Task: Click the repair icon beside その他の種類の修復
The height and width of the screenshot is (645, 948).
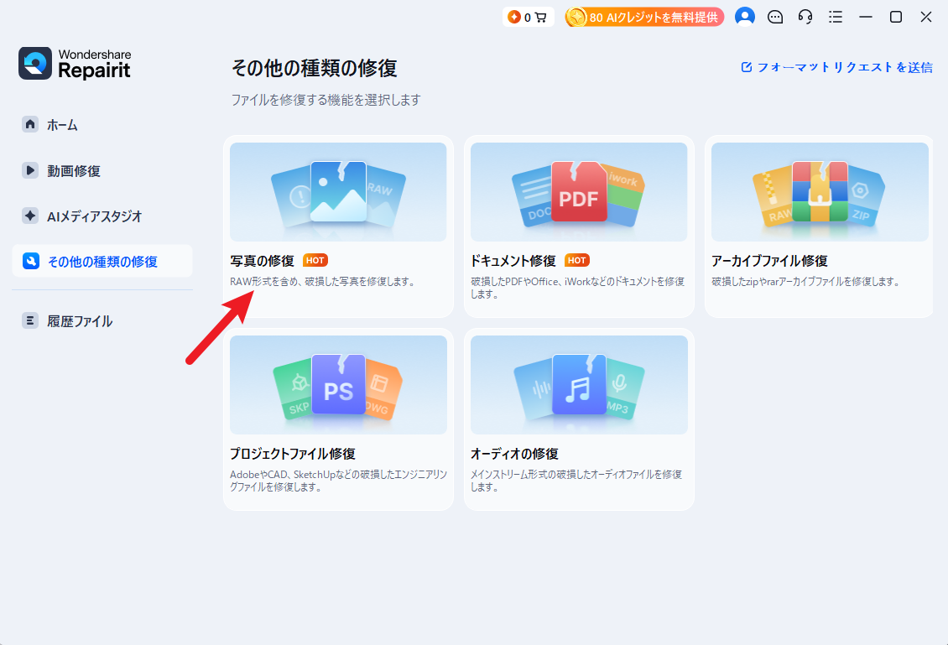Action: pyautogui.click(x=31, y=261)
